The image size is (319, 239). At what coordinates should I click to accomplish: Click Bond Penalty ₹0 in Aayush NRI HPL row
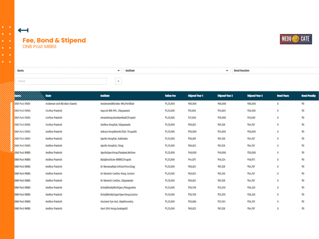click(303, 110)
